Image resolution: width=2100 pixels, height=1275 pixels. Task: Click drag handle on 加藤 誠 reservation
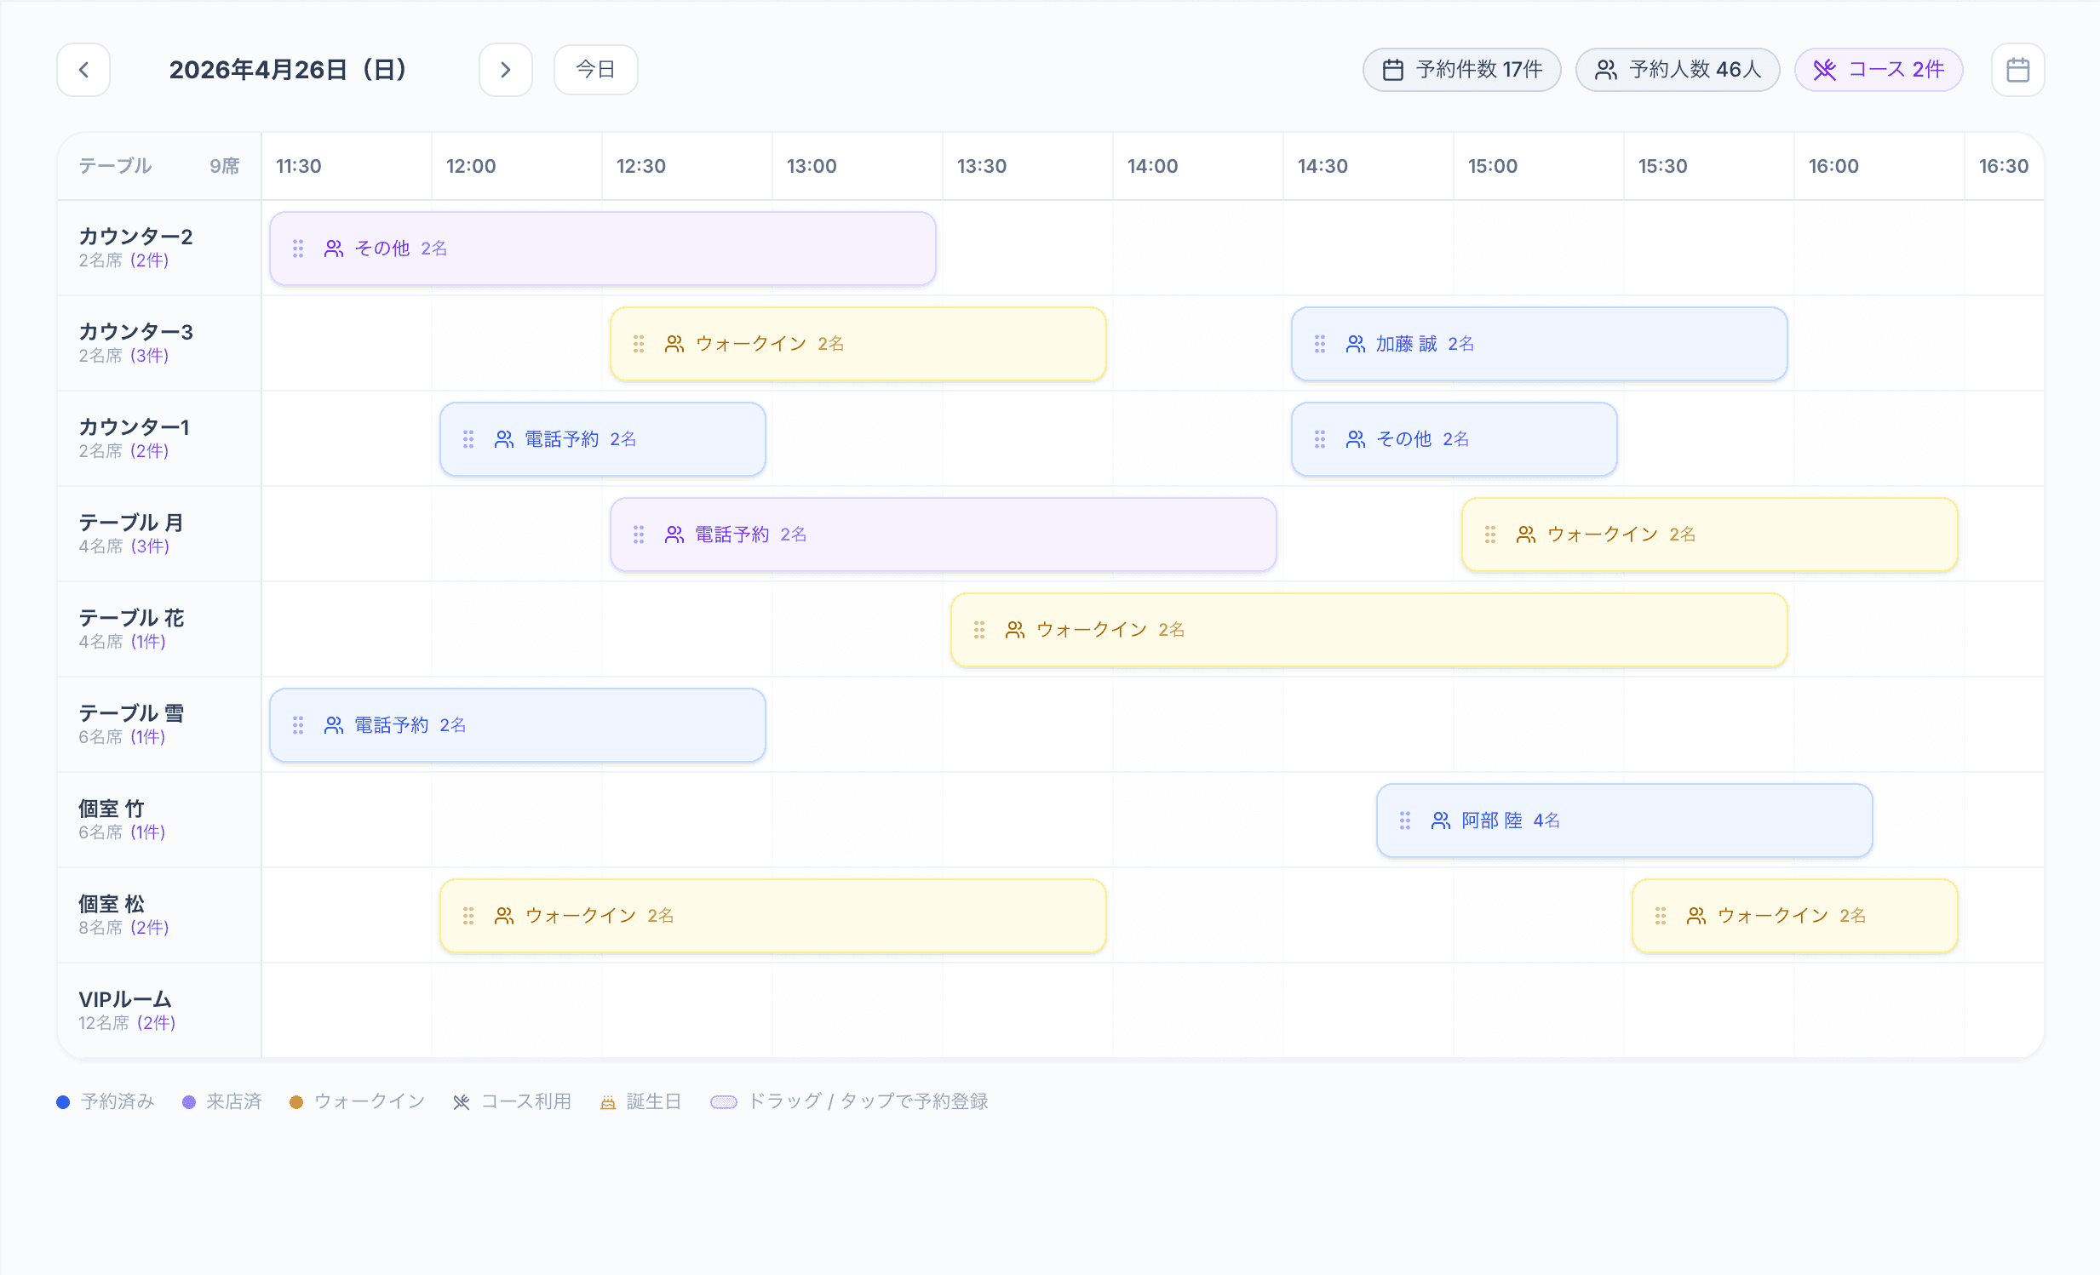pos(1319,344)
